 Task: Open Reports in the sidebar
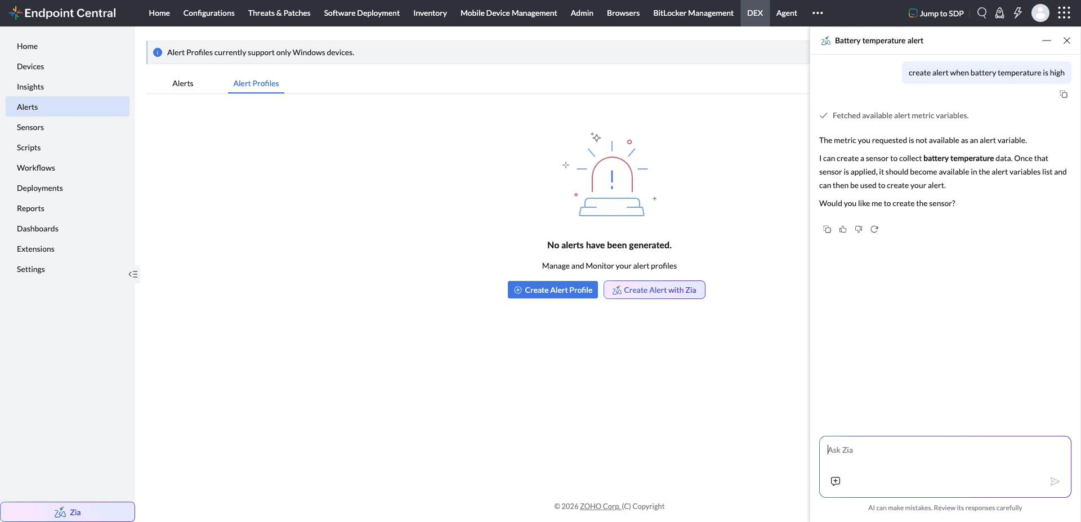(68, 208)
